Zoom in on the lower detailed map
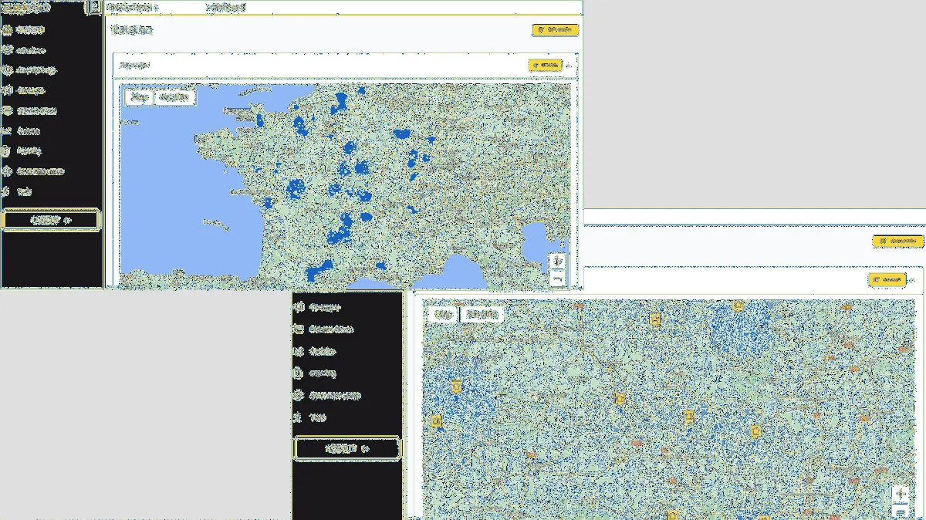This screenshot has height=520, width=926. [900, 493]
